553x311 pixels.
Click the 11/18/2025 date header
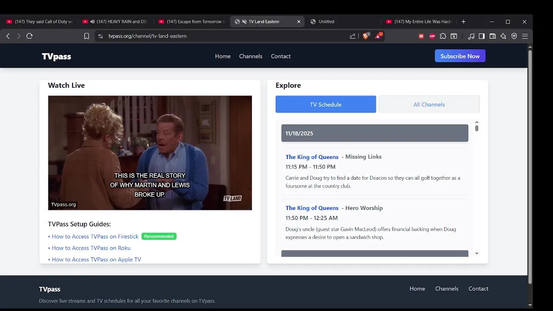point(375,133)
